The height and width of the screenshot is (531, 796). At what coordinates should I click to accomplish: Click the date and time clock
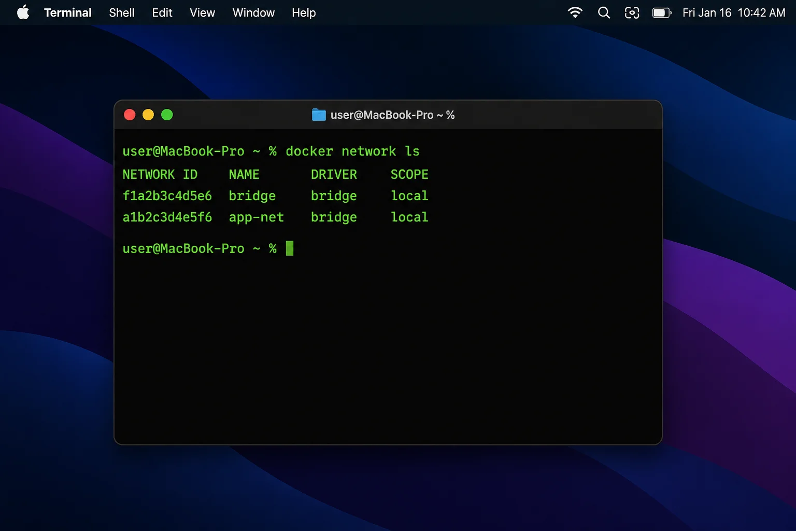click(x=734, y=12)
